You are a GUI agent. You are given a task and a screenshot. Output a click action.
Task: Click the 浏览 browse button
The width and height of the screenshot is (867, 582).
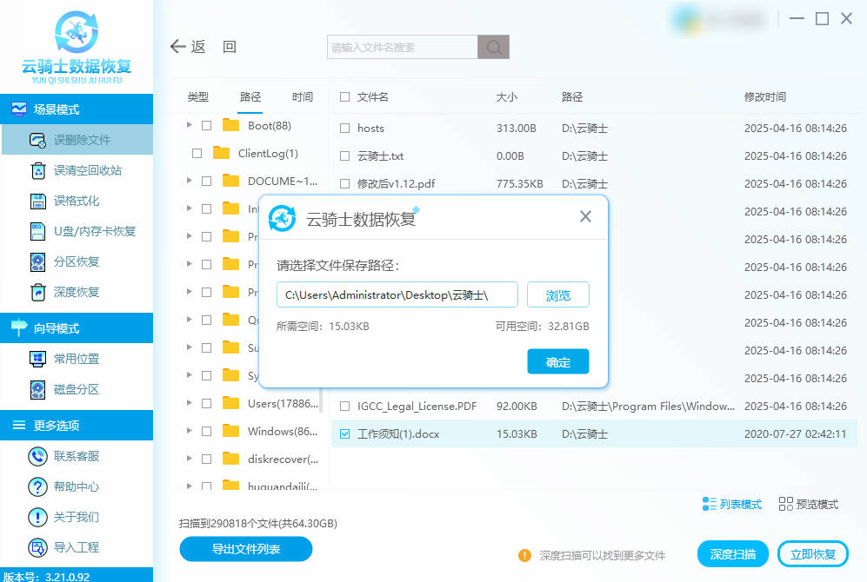click(558, 294)
